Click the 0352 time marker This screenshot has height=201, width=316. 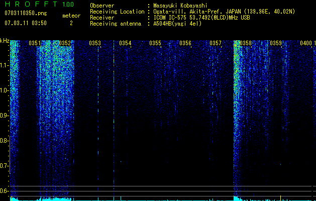65,43
